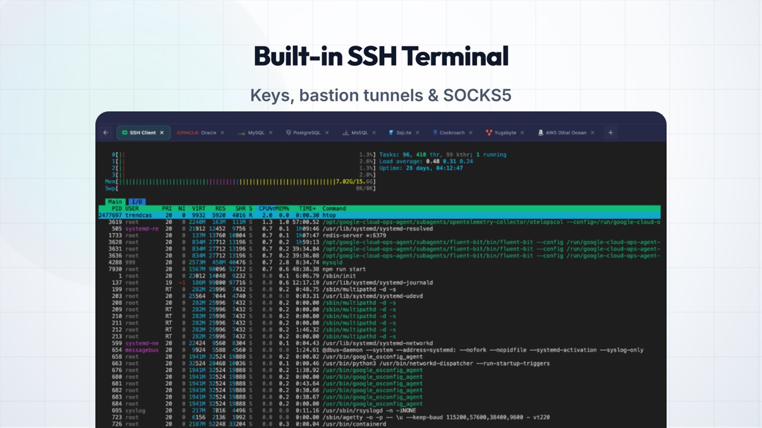Select the dbus-daemon process row

click(x=379, y=350)
